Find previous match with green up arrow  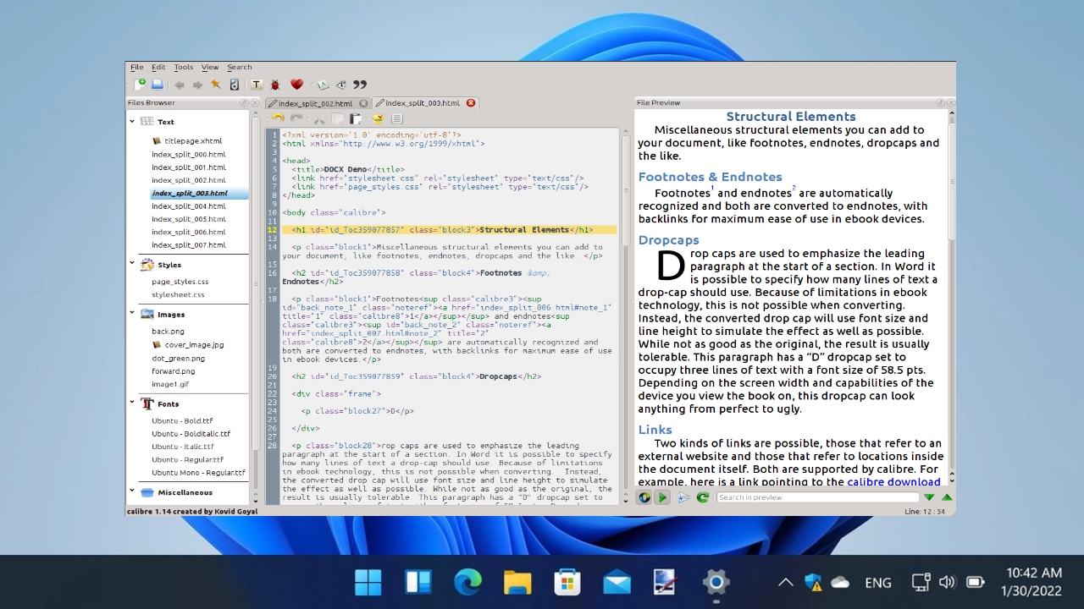coord(947,497)
